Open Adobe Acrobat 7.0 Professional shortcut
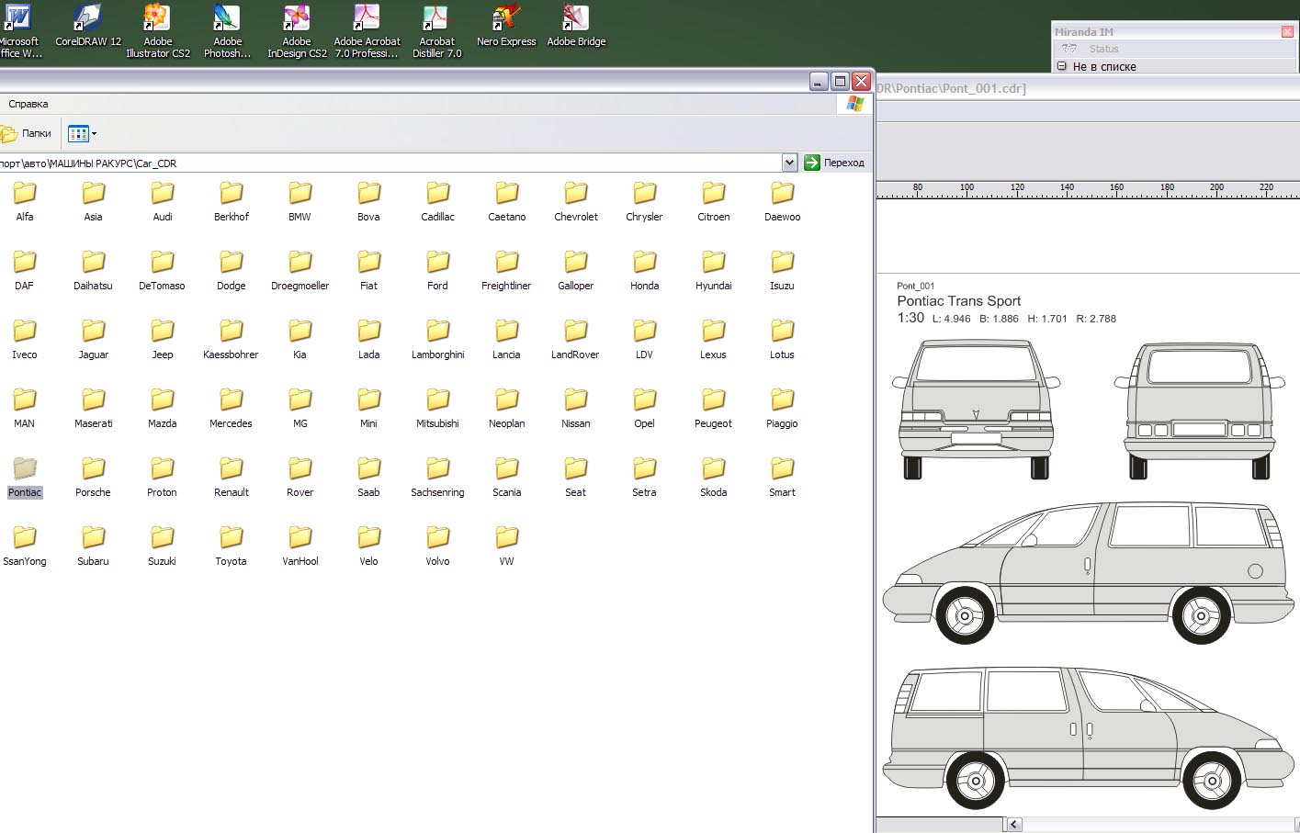Screen dimensions: 1300x833 coord(367,30)
